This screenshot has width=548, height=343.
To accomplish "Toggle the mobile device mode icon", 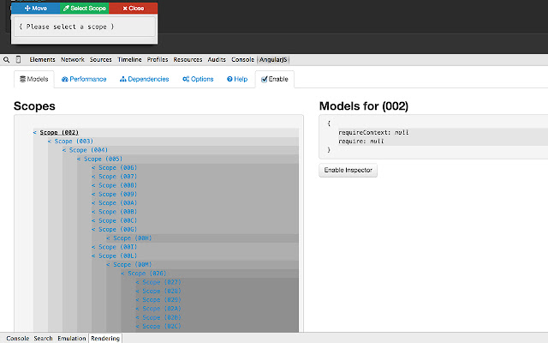I will [18, 59].
